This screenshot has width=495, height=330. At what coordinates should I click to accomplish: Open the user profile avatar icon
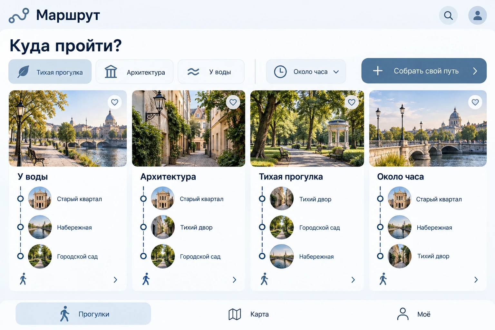[x=477, y=15]
